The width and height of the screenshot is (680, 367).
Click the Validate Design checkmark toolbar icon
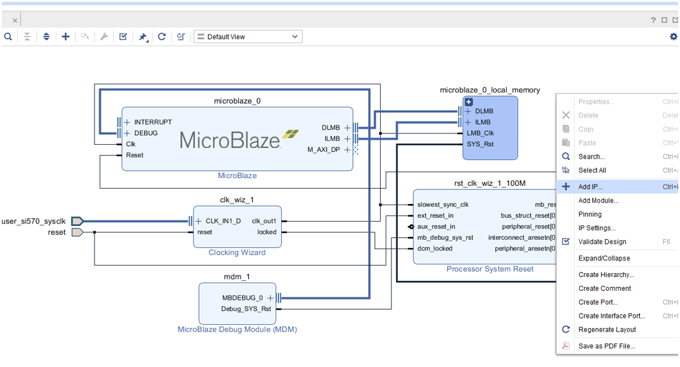pos(124,37)
